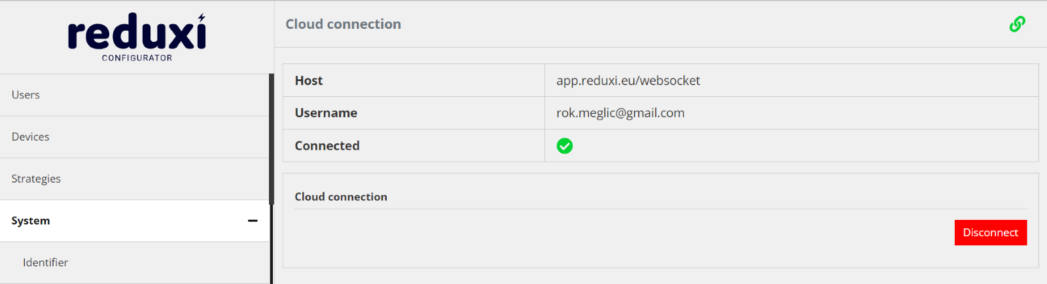Click the Username row label

tap(326, 113)
